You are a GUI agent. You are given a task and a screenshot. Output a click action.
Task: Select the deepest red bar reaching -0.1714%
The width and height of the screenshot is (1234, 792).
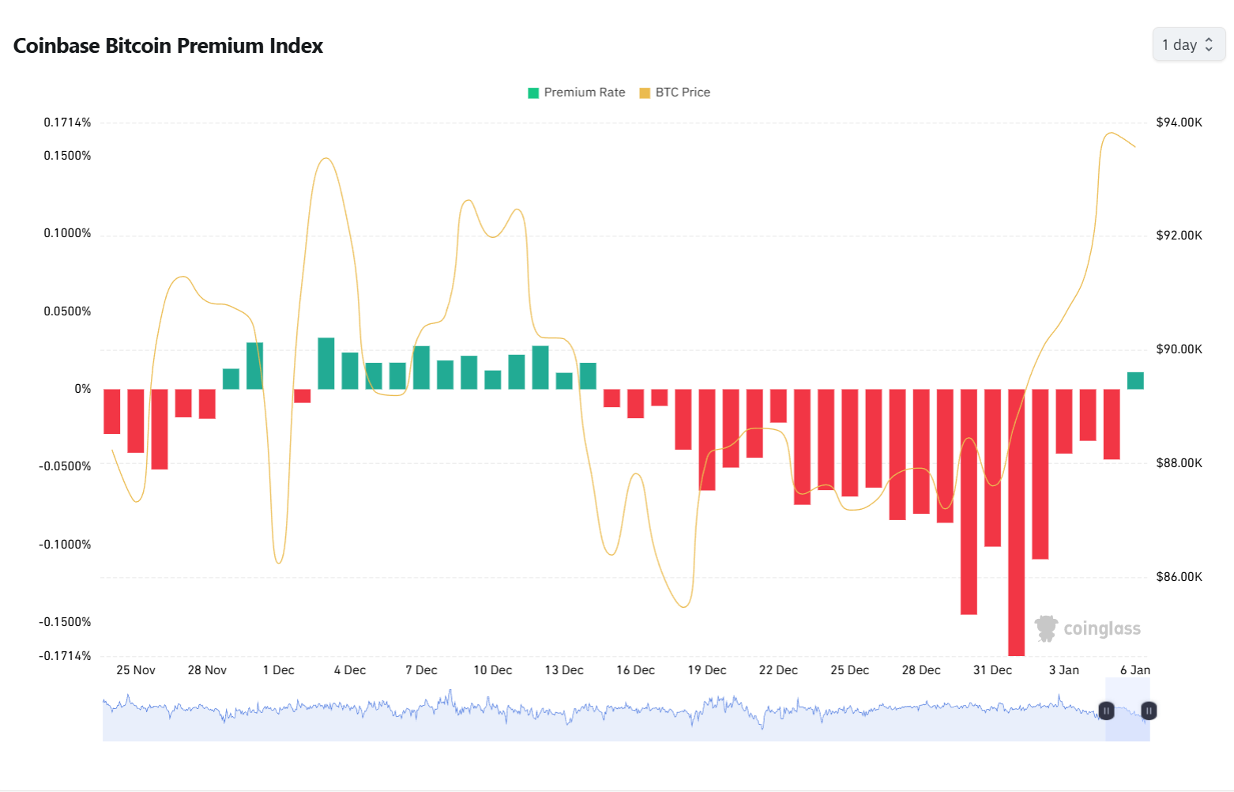pyautogui.click(x=1016, y=522)
